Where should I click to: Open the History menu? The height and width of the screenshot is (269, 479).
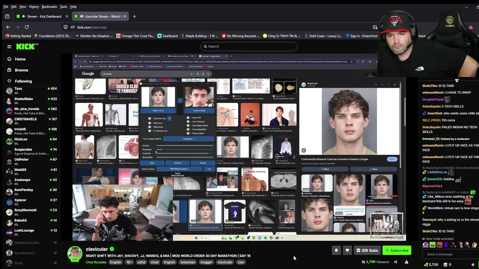click(34, 7)
